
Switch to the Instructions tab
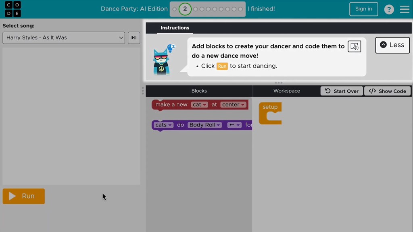(175, 28)
